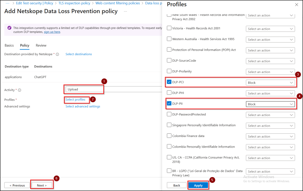Click the info icon beside Destination provided by Netskope
The width and height of the screenshot is (303, 191).
(57, 54)
